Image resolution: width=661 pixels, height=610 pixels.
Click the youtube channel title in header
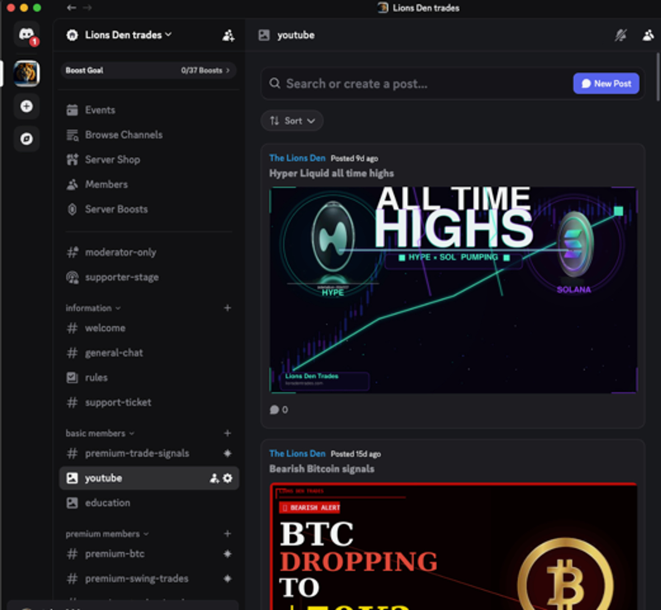pyautogui.click(x=296, y=35)
